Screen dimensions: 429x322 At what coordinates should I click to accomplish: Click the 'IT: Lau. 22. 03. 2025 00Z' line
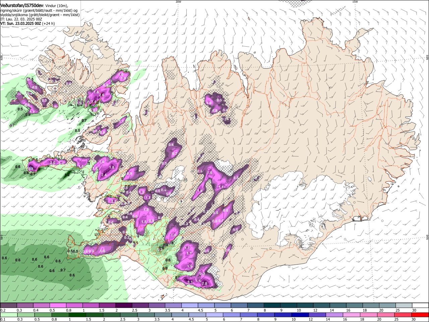pos(21,19)
